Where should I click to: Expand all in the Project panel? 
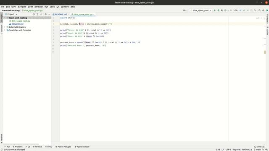[x=37, y=14]
